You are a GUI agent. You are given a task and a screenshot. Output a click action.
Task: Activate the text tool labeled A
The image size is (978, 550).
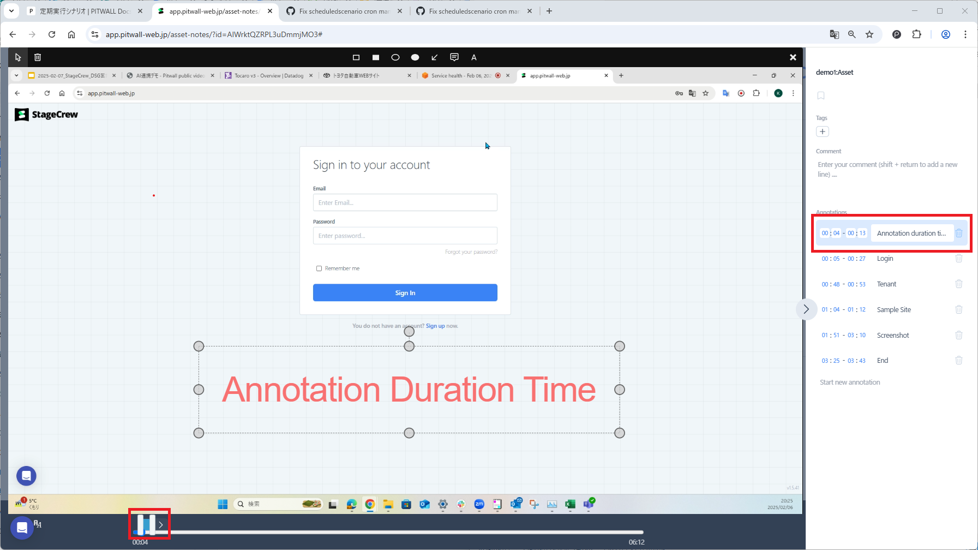[x=474, y=57]
